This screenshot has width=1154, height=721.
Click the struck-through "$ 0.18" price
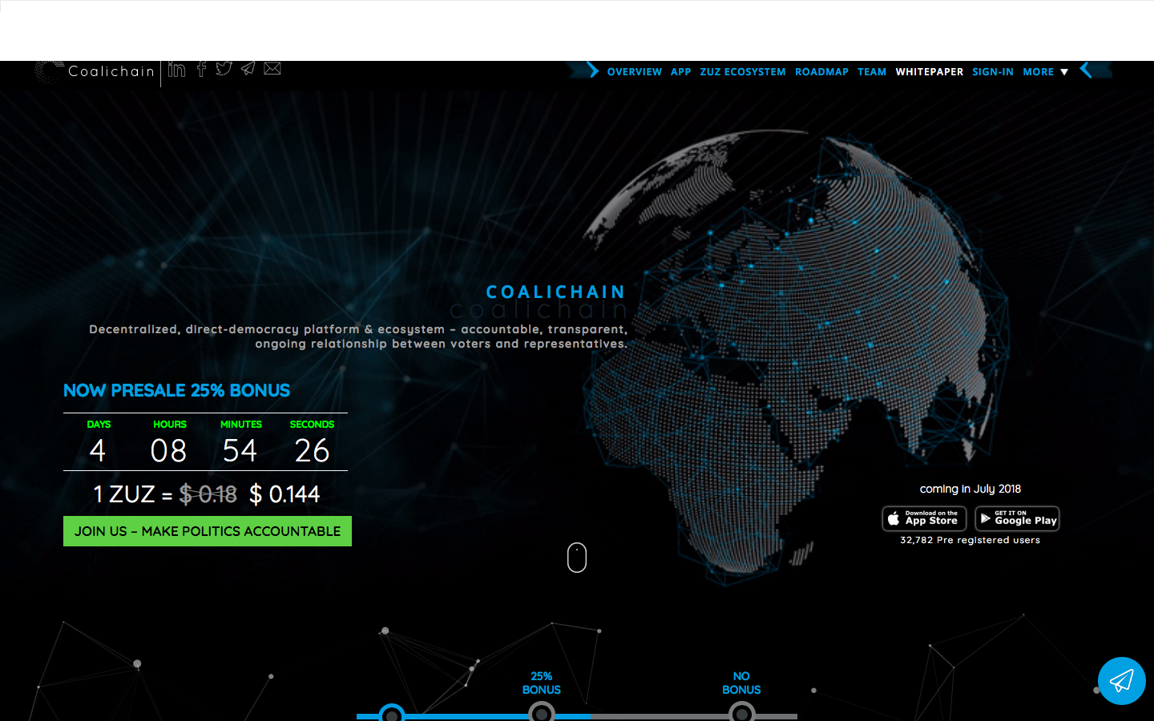pos(208,494)
